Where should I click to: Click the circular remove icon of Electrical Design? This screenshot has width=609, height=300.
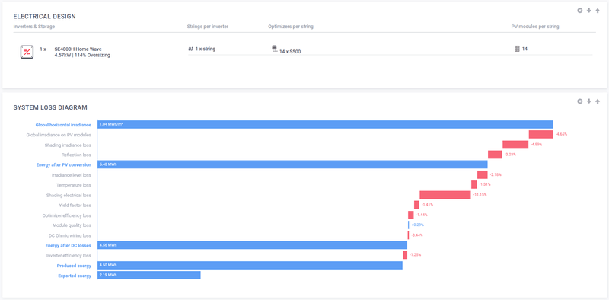pos(580,11)
